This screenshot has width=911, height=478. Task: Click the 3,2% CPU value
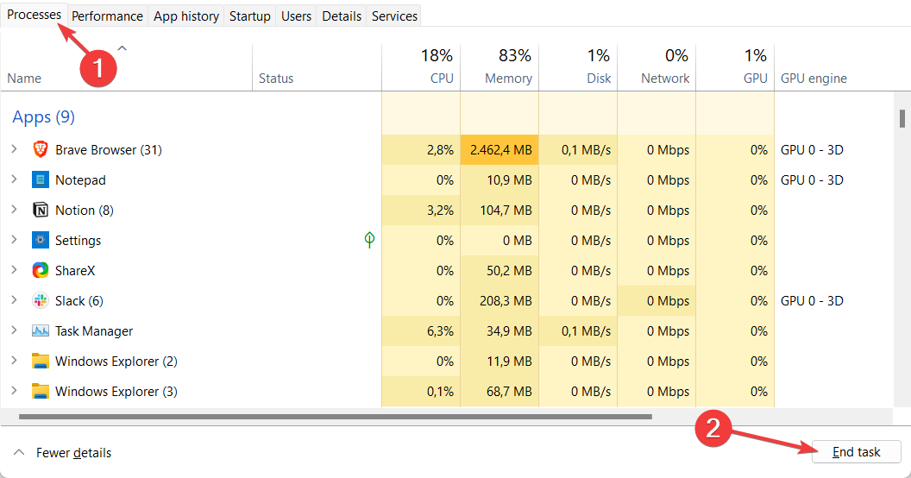440,211
